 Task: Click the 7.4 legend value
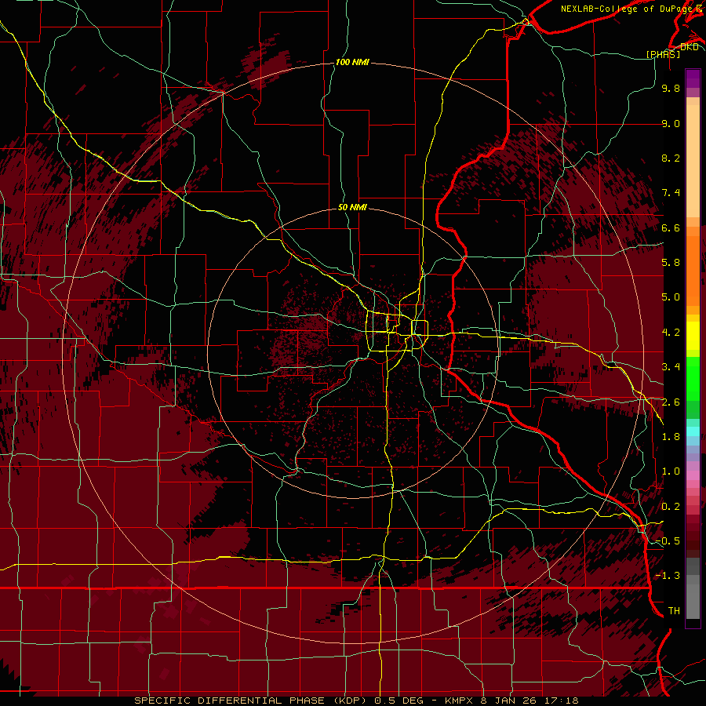[671, 193]
